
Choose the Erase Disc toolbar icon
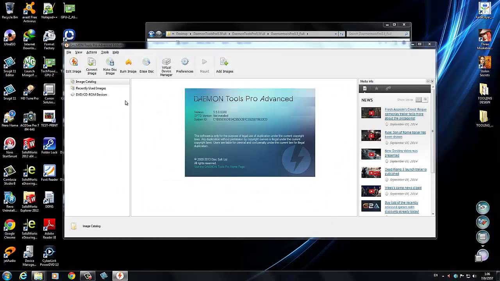(146, 66)
